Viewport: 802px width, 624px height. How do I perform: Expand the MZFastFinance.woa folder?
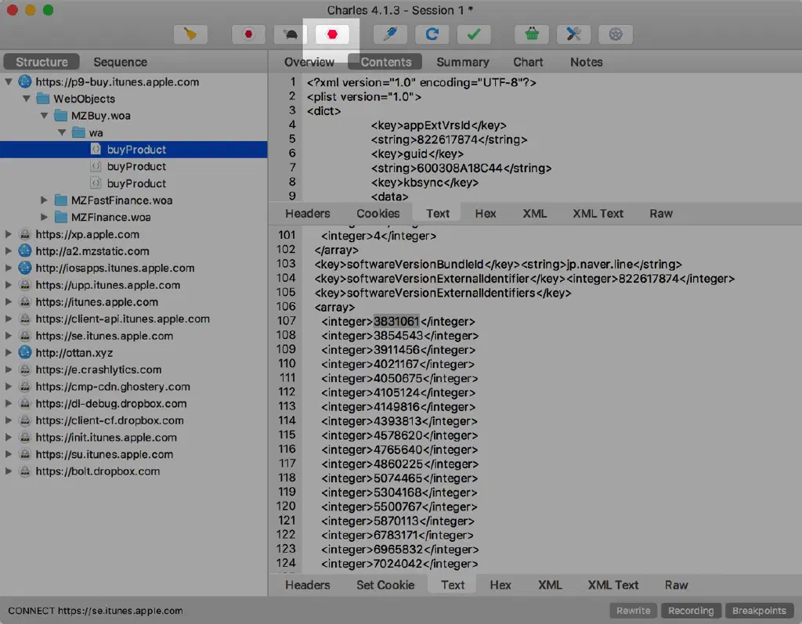coord(45,200)
